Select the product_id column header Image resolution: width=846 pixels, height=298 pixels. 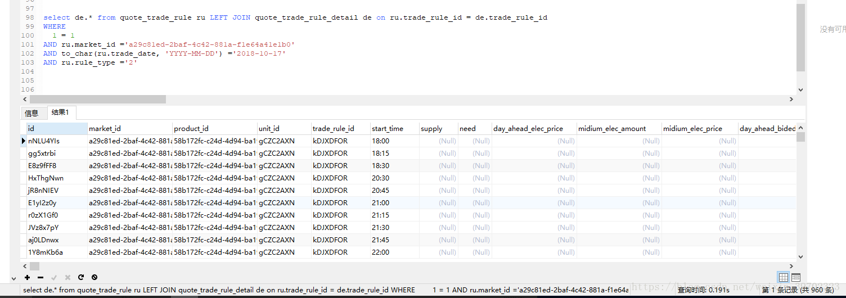coord(215,128)
